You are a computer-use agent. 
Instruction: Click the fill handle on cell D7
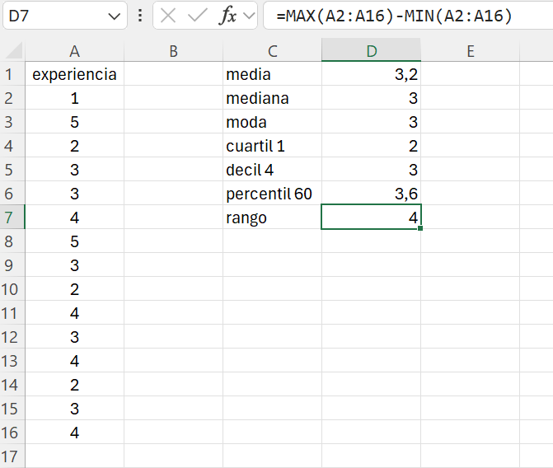coord(420,228)
